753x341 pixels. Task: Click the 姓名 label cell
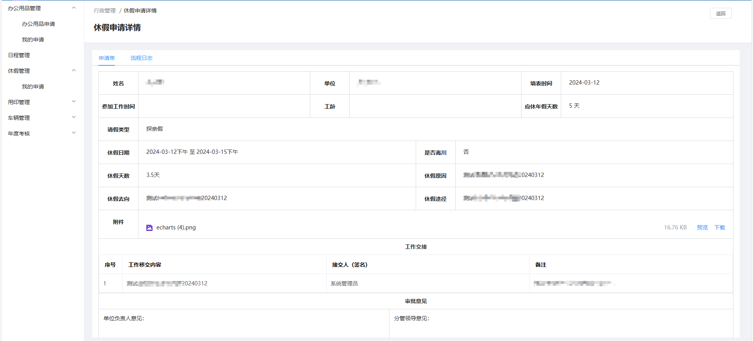[x=118, y=83]
